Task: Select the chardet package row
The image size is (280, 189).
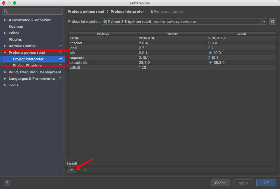Action: pos(172,43)
